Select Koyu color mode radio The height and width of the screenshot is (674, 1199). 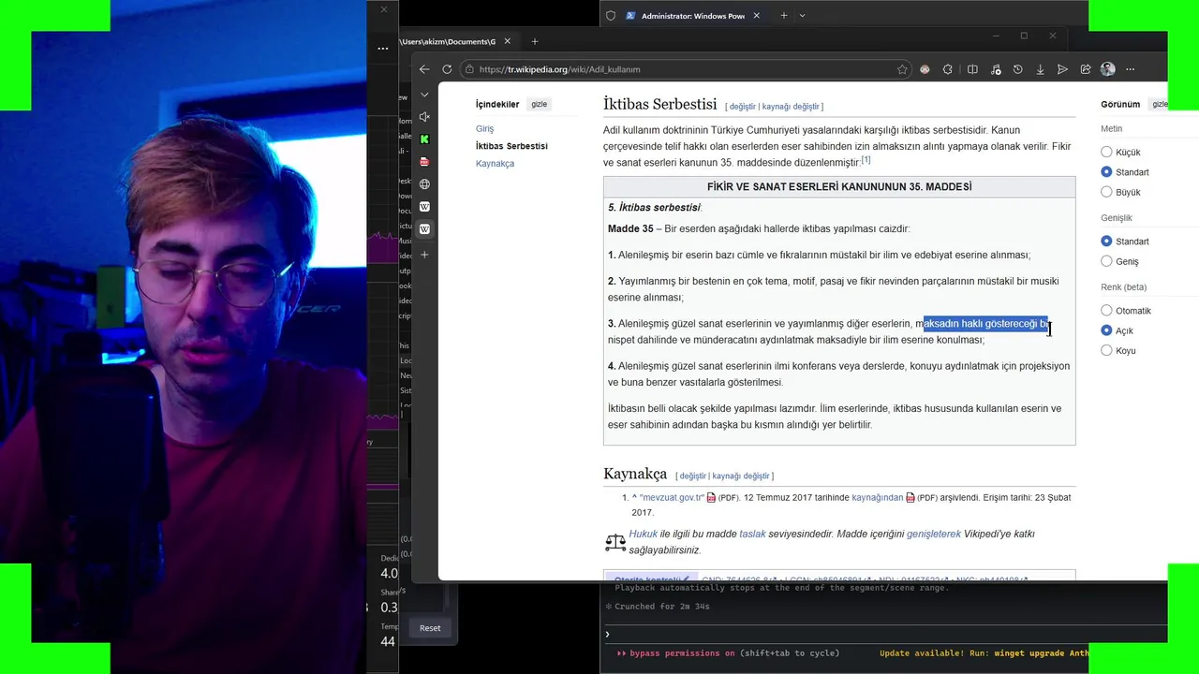(x=1106, y=350)
